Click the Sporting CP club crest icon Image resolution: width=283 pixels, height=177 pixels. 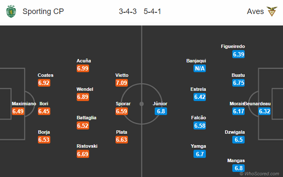click(11, 11)
